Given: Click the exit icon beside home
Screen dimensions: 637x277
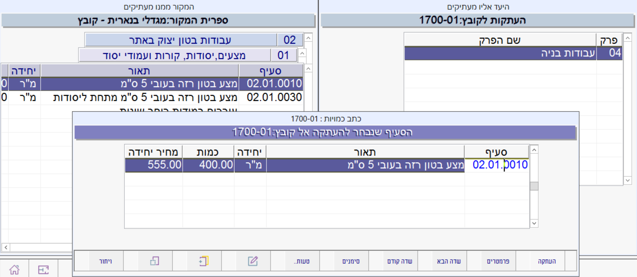Looking at the screenshot, I should click(43, 270).
